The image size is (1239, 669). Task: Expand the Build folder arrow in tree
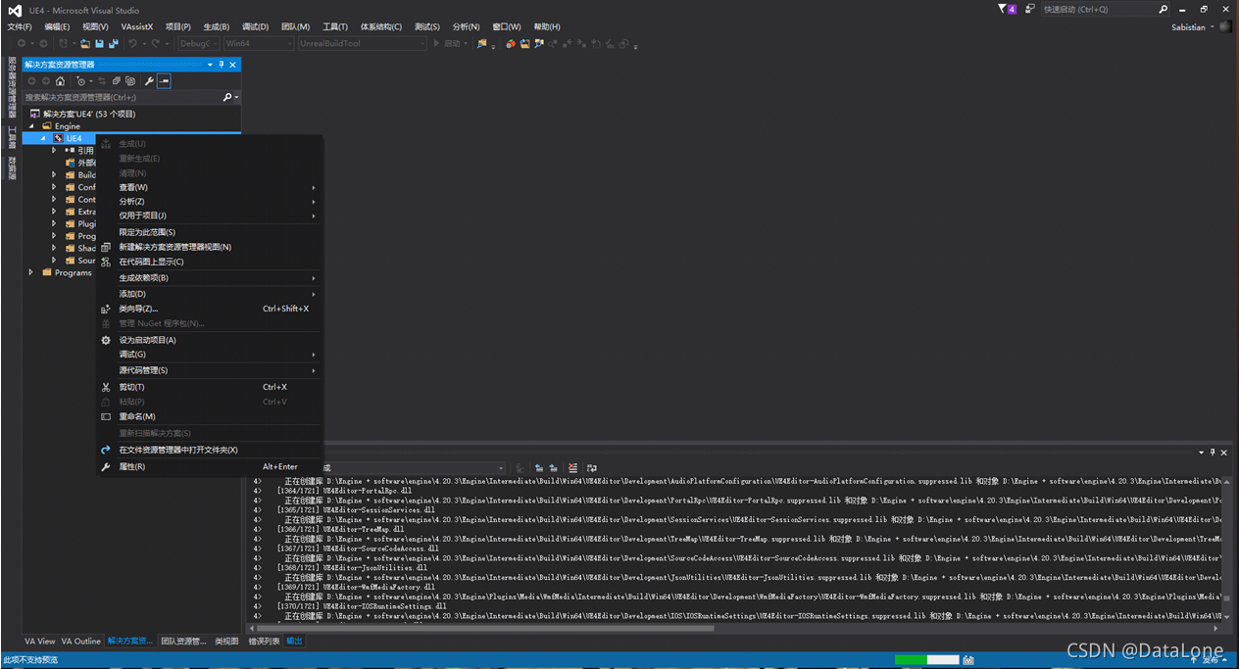click(x=55, y=175)
